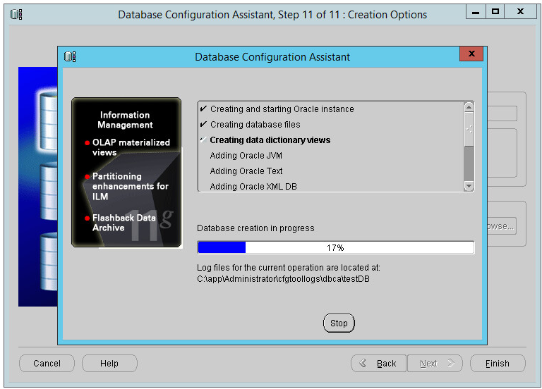The image size is (542, 389).
Task: Click 'Partitioning enhancements for ILM' banner text
Action: tap(131, 186)
